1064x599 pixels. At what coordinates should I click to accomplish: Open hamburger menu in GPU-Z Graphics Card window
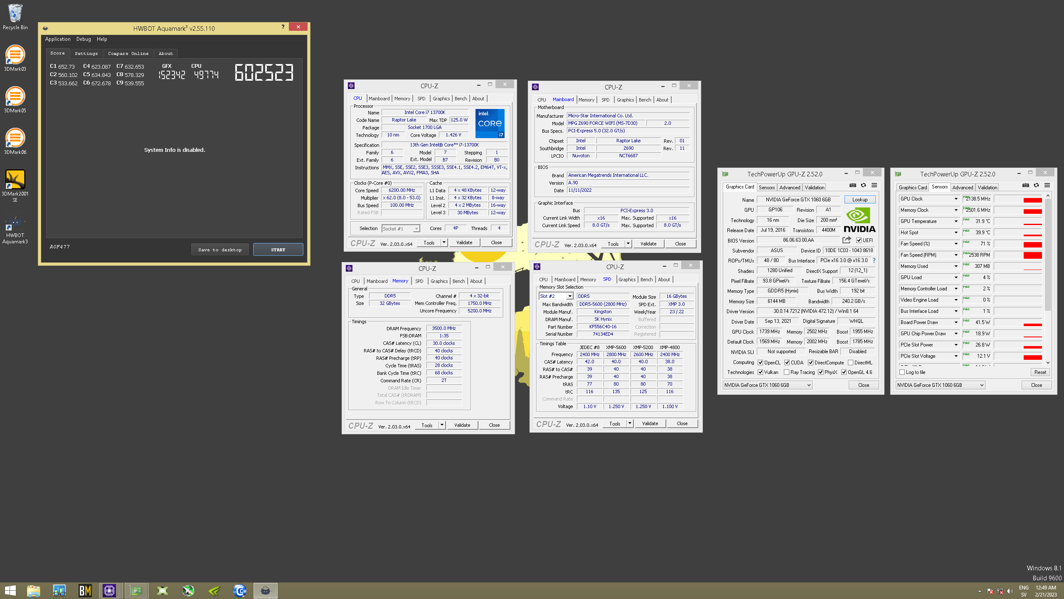point(874,185)
